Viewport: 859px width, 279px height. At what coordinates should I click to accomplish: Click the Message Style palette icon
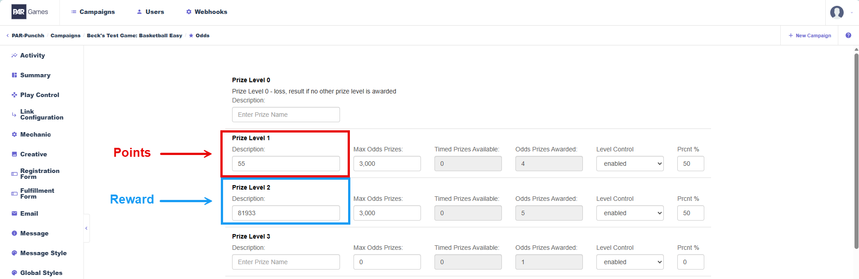click(14, 253)
